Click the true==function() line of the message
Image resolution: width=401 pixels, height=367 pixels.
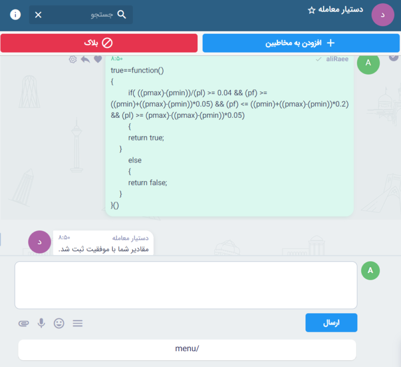coord(137,70)
